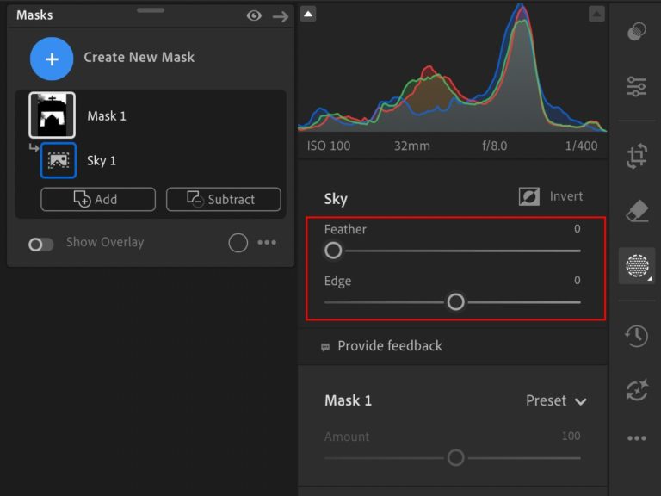Open the Presets panel overlapping circles icon
Viewport: 661px width, 496px height.
[x=636, y=32]
